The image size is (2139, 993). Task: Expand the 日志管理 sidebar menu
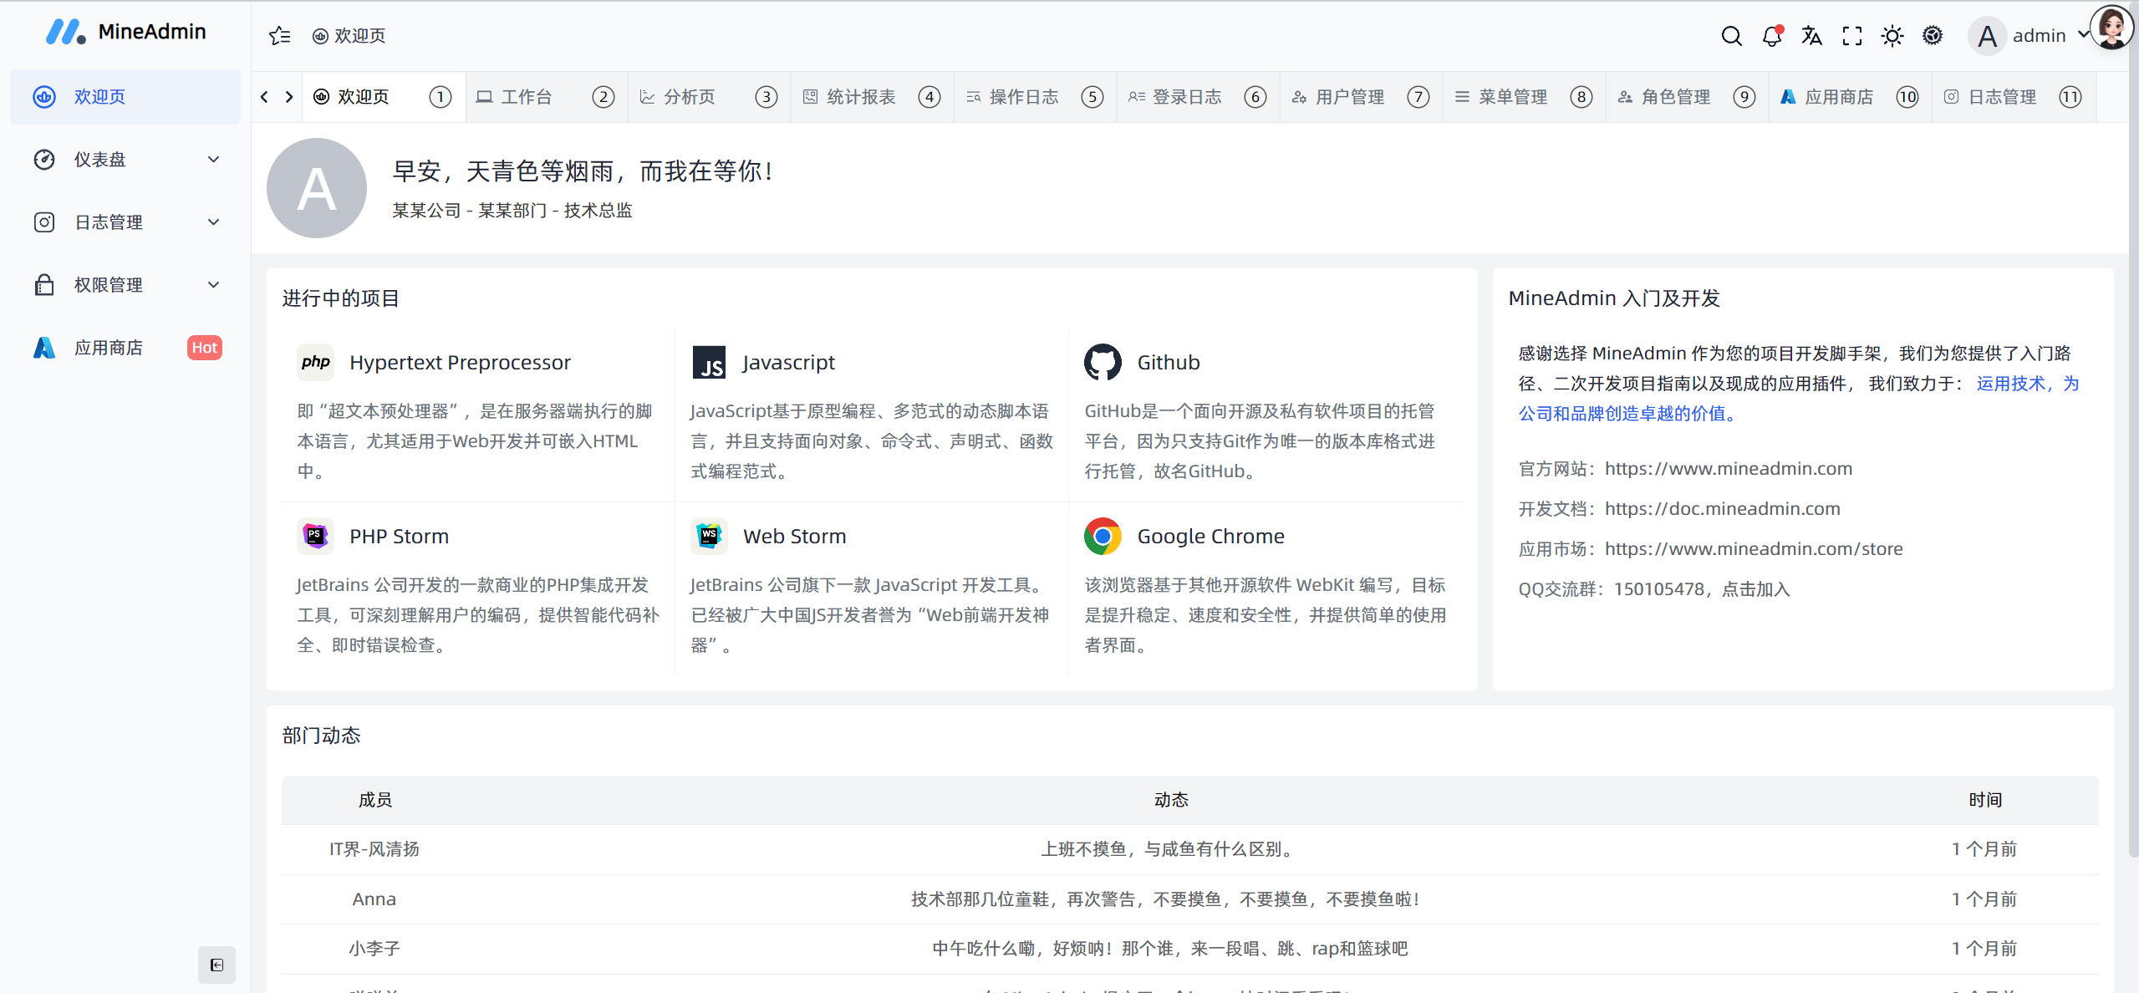(x=125, y=222)
